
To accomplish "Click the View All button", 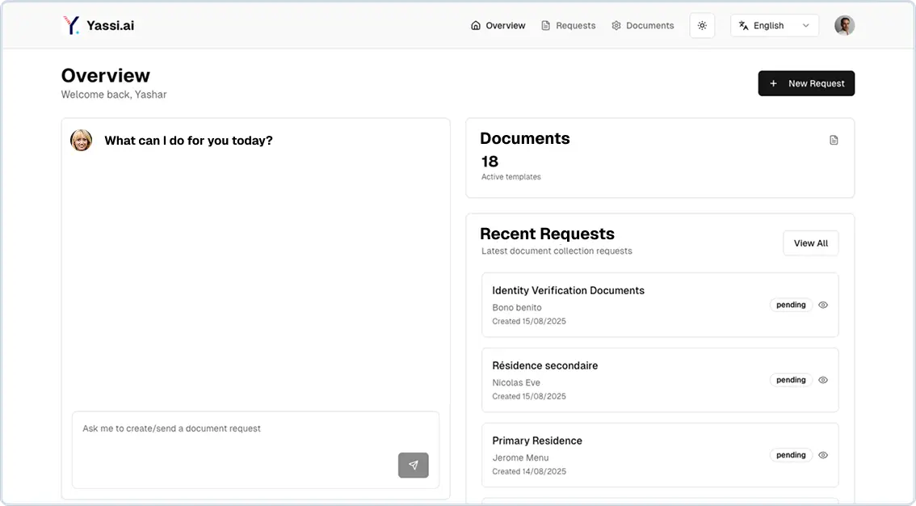I will tap(810, 243).
